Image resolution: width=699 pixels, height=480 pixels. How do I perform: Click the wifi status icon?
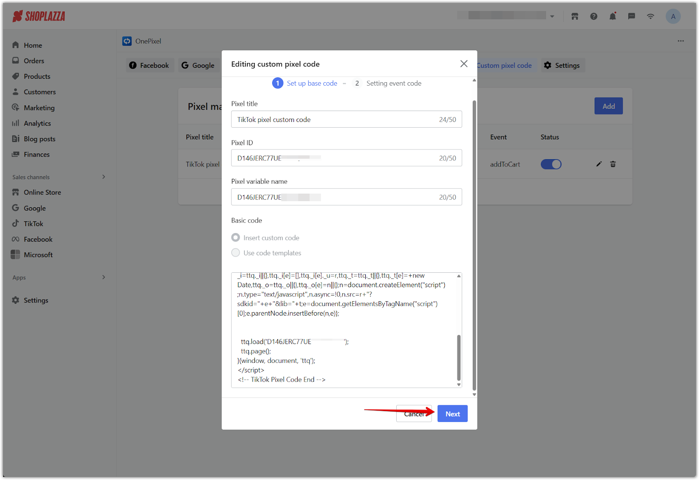pyautogui.click(x=651, y=17)
